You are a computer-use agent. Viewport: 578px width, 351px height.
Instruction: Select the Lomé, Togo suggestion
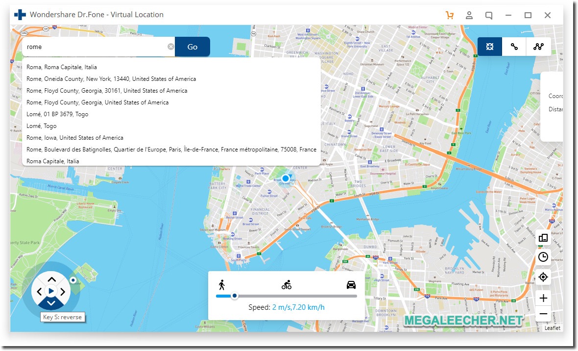(x=171, y=126)
